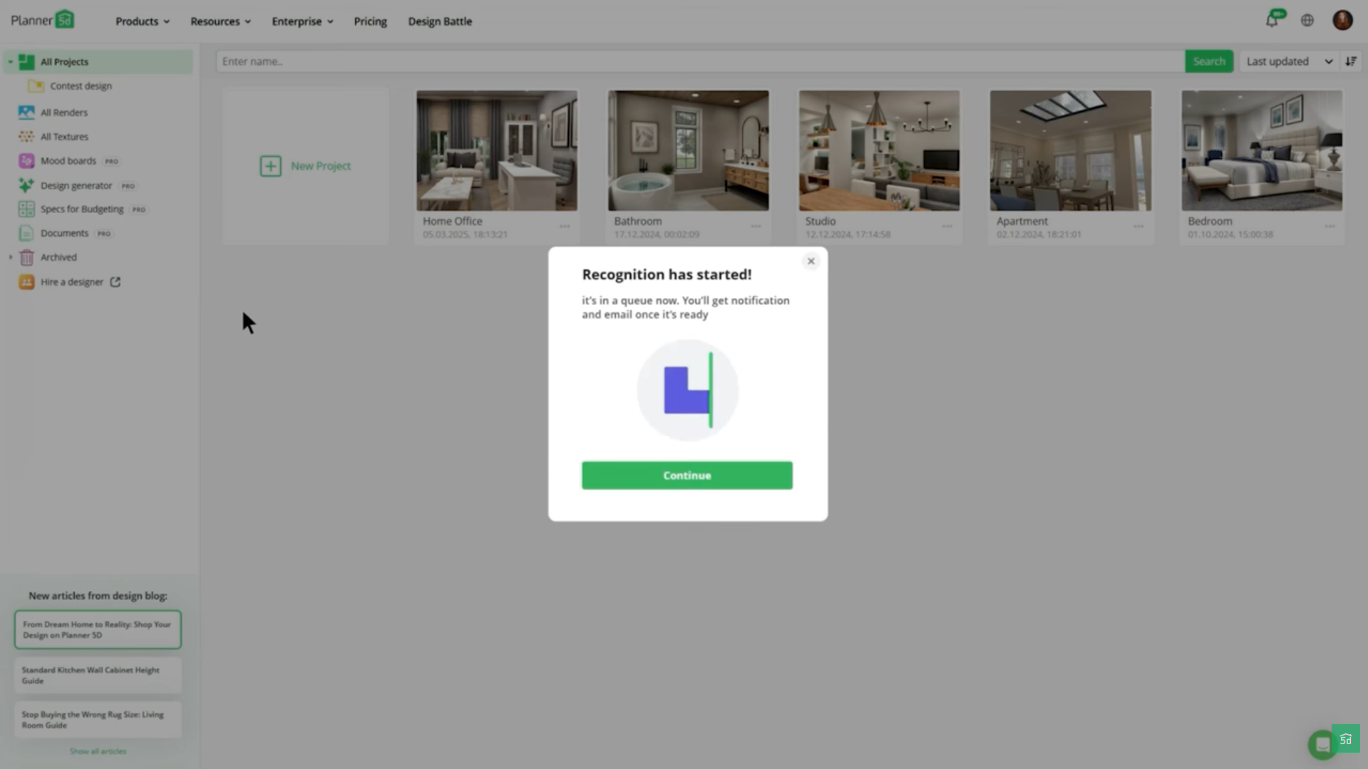Open the Pricing page

coord(371,21)
